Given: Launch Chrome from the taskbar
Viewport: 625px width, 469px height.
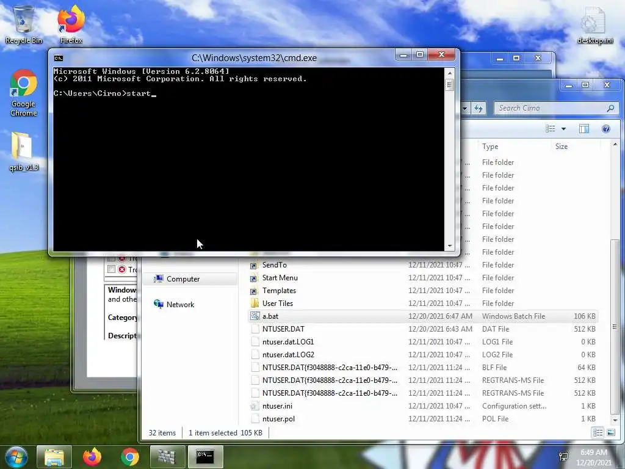Looking at the screenshot, I should (130, 457).
